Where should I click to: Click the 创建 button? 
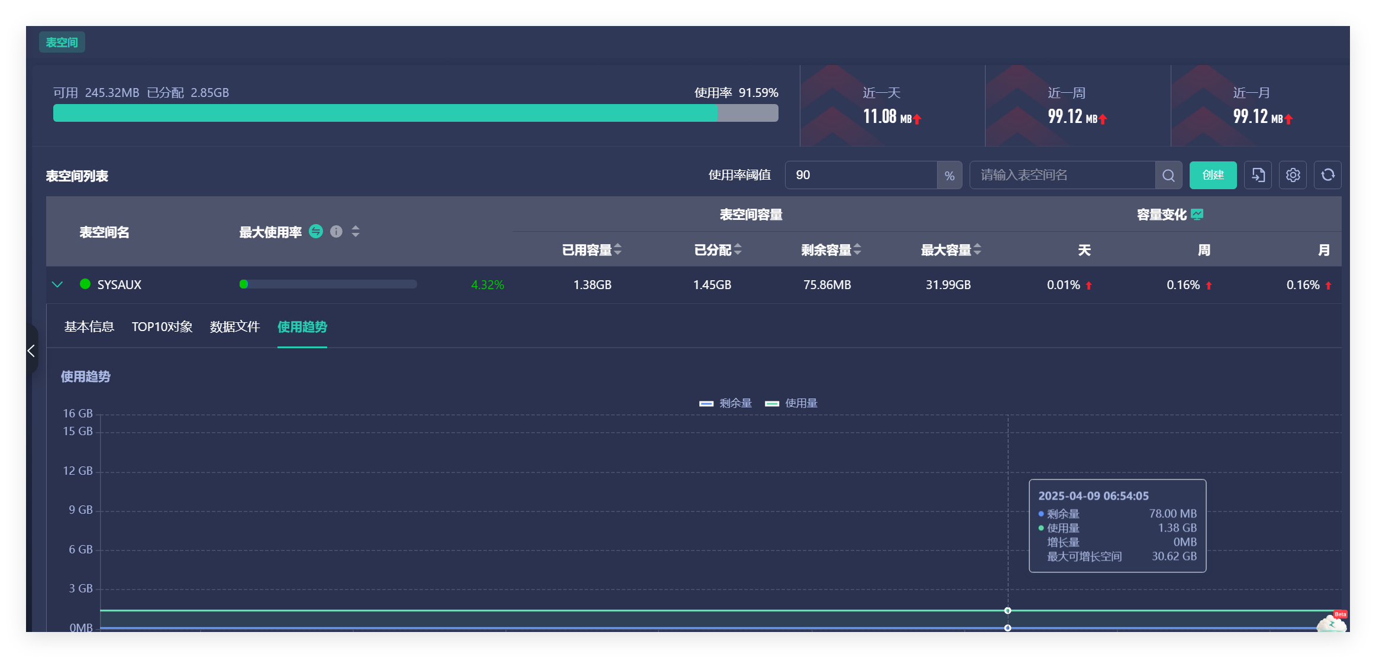point(1213,176)
